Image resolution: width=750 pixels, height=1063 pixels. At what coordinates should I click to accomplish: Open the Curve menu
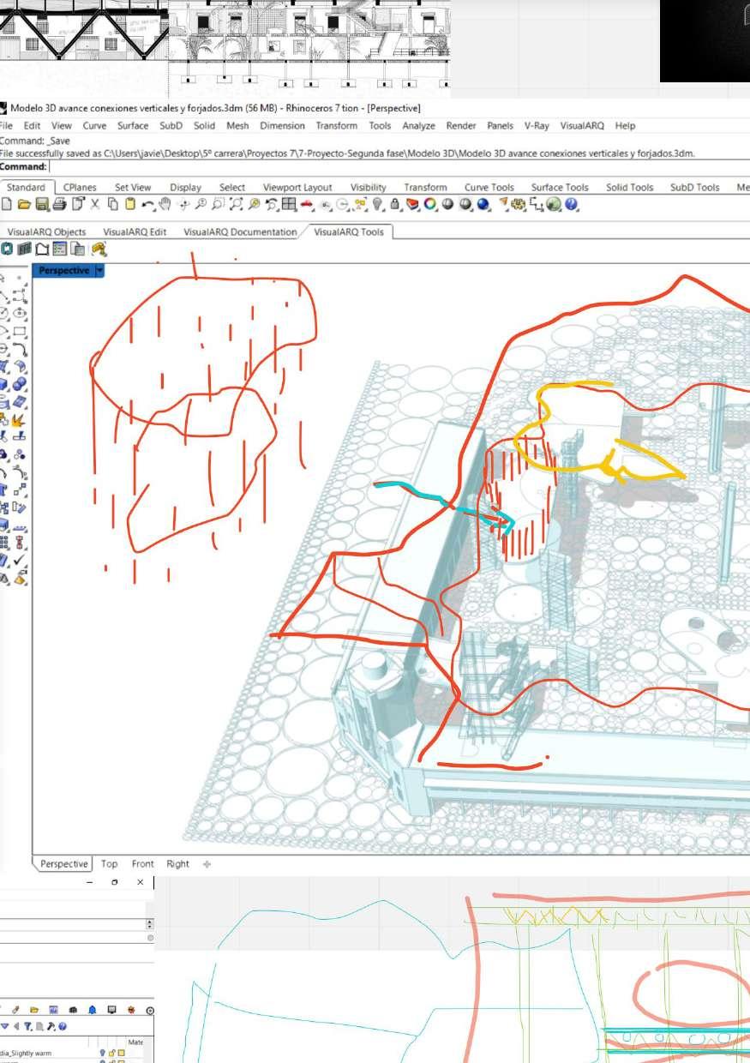tap(94, 125)
